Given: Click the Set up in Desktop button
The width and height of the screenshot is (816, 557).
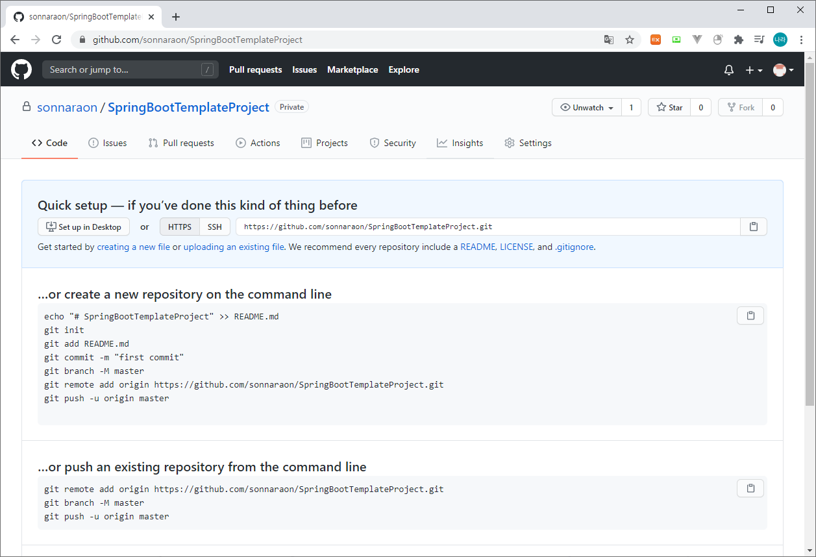Looking at the screenshot, I should click(x=84, y=227).
